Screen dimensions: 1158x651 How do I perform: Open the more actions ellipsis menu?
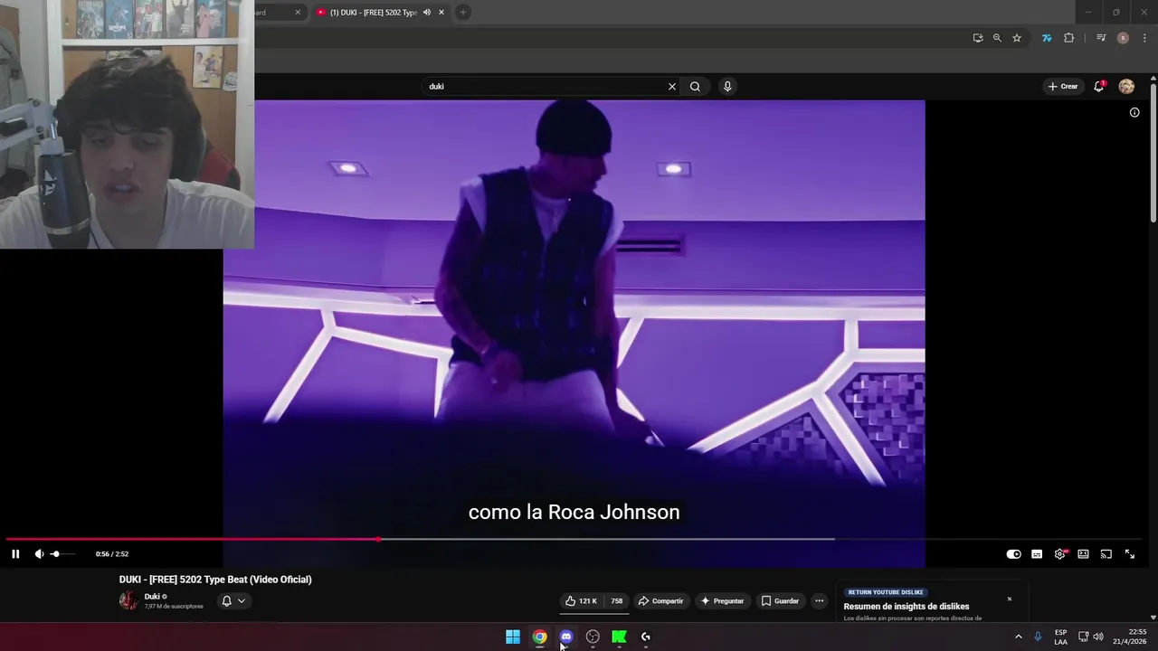click(x=820, y=601)
